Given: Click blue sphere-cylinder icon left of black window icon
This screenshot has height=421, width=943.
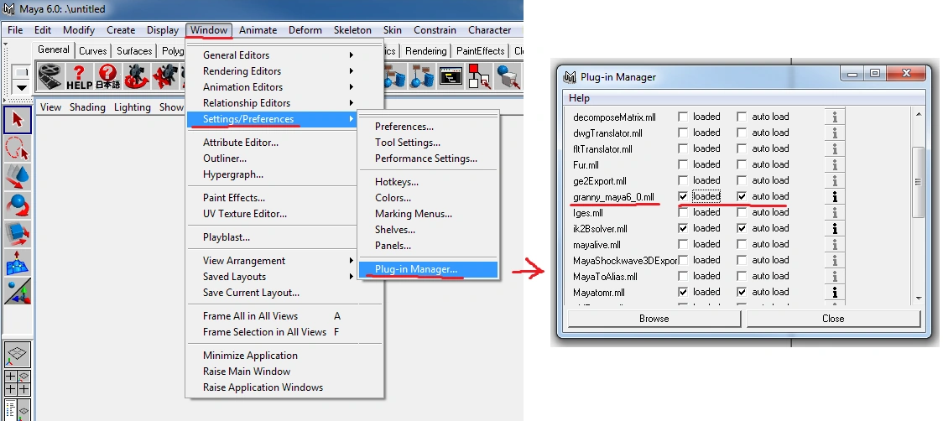Looking at the screenshot, I should pyautogui.click(x=423, y=76).
